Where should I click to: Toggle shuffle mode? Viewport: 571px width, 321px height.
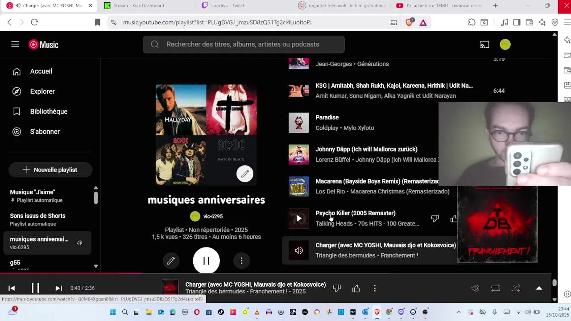pyautogui.click(x=516, y=288)
